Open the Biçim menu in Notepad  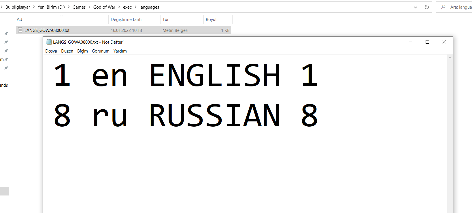click(x=82, y=51)
